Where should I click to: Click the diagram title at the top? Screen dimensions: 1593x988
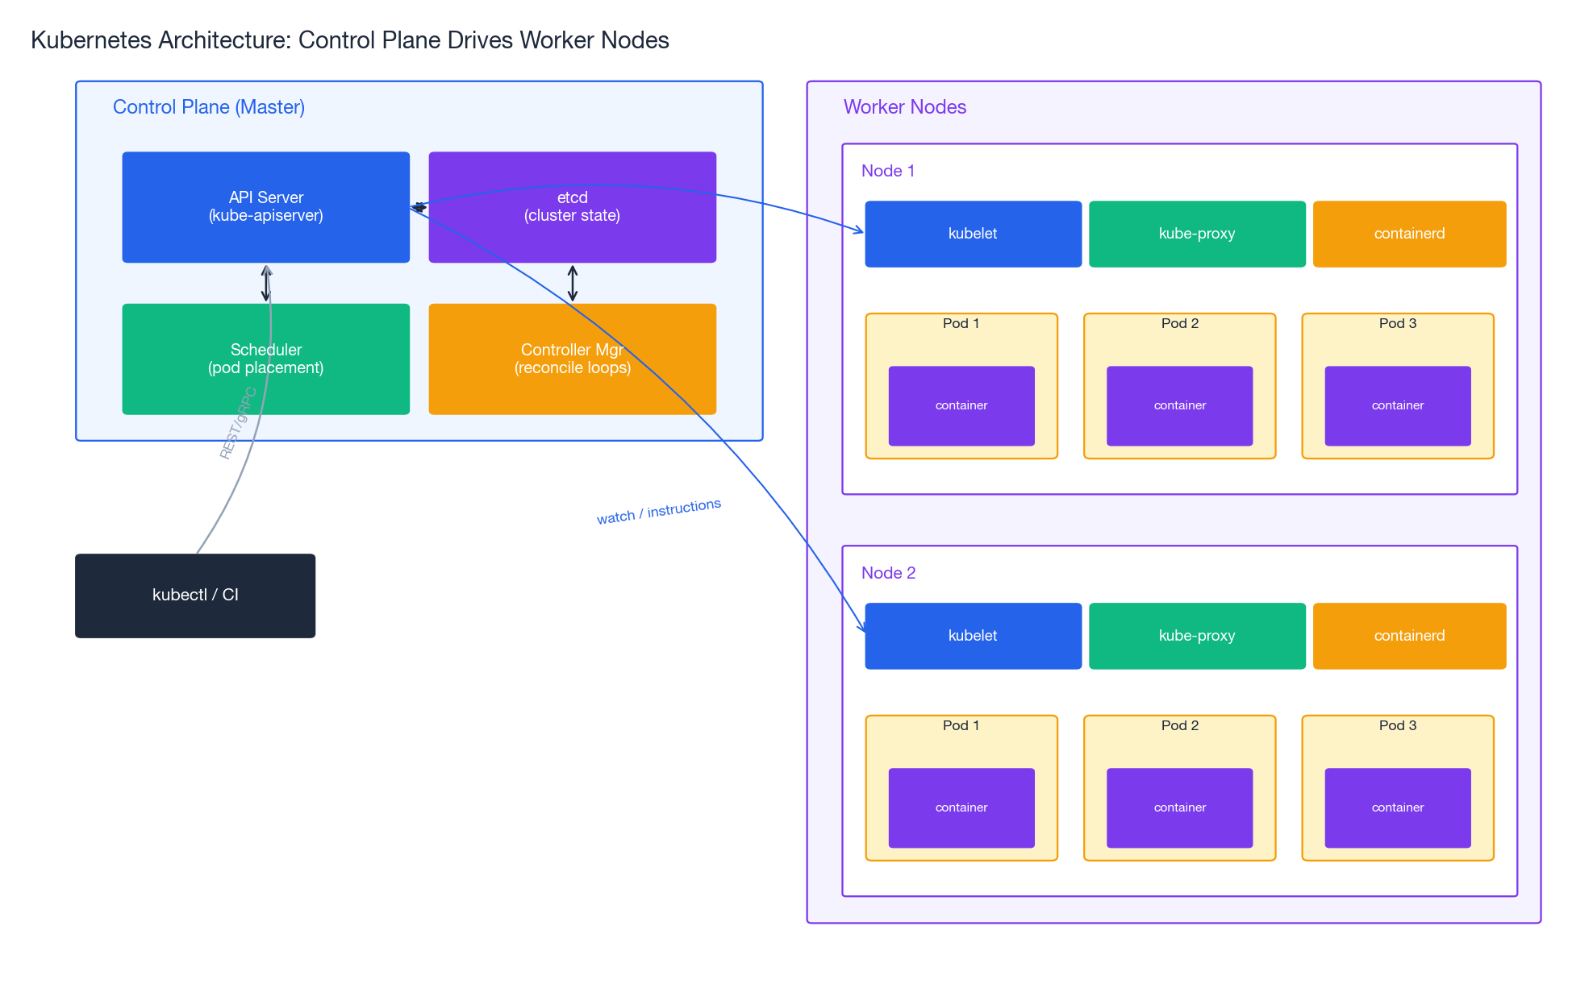pos(350,39)
